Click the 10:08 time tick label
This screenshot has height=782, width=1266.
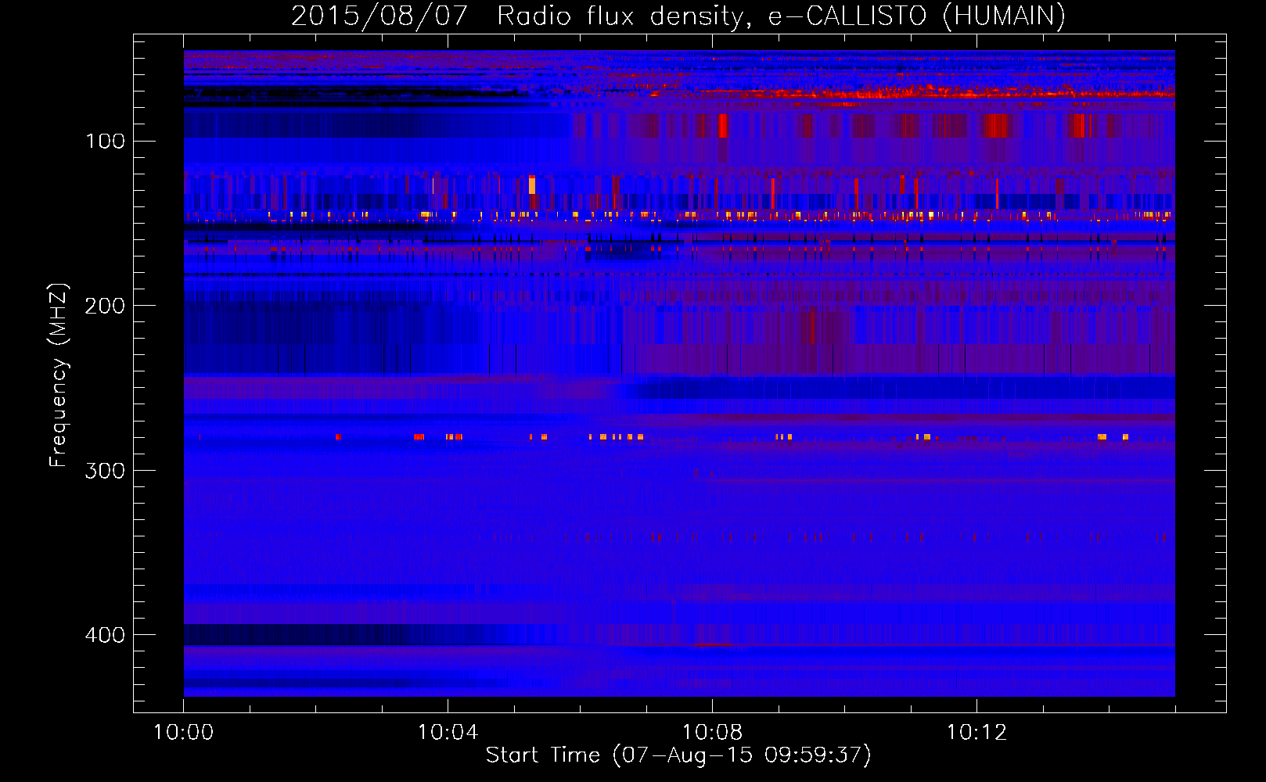point(713,732)
